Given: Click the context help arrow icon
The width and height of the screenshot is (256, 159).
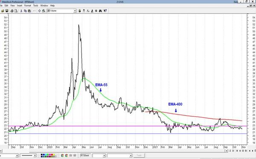Looking at the screenshot, I should (105, 11).
